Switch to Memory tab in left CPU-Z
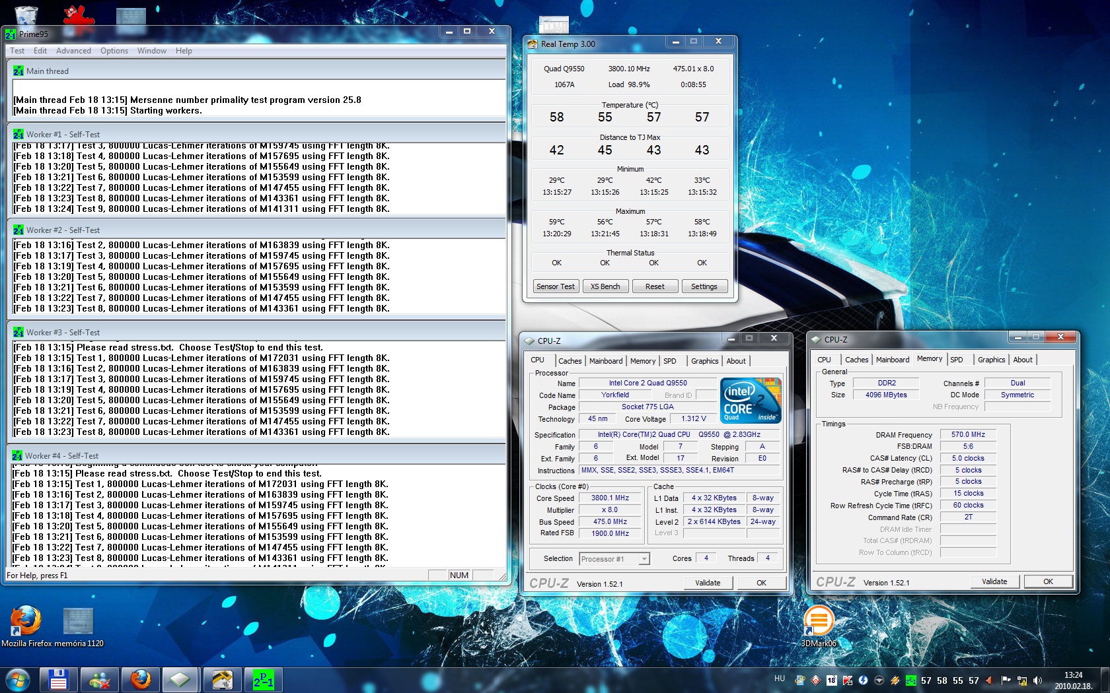The image size is (1110, 693). (643, 361)
